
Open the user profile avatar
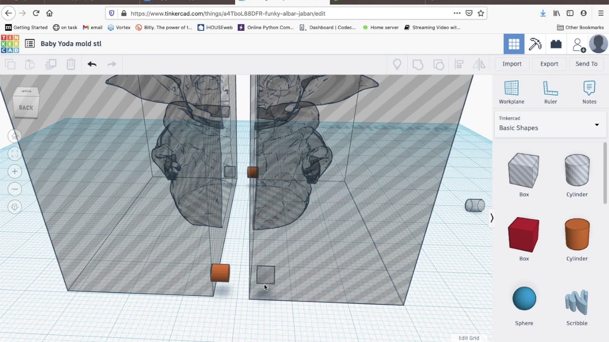click(599, 44)
